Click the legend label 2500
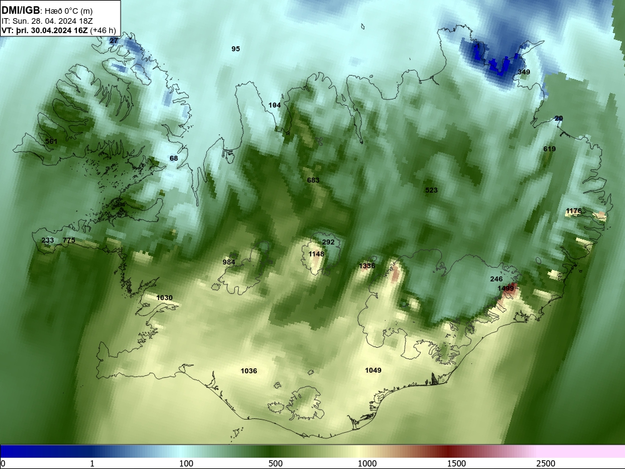The height and width of the screenshot is (469, 625). (x=546, y=463)
